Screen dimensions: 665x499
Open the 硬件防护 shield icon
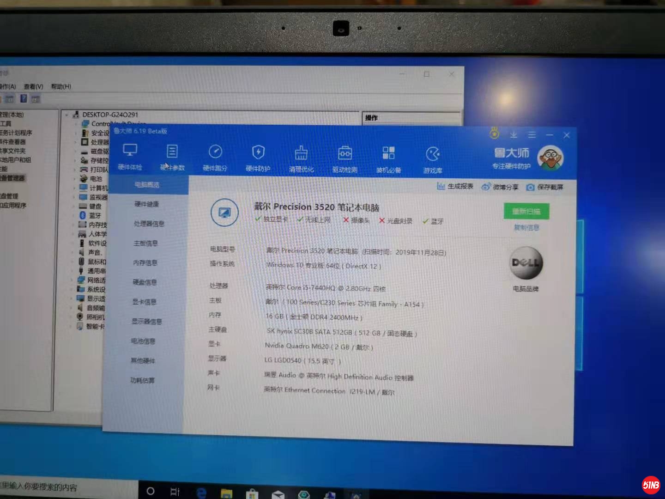pyautogui.click(x=258, y=152)
